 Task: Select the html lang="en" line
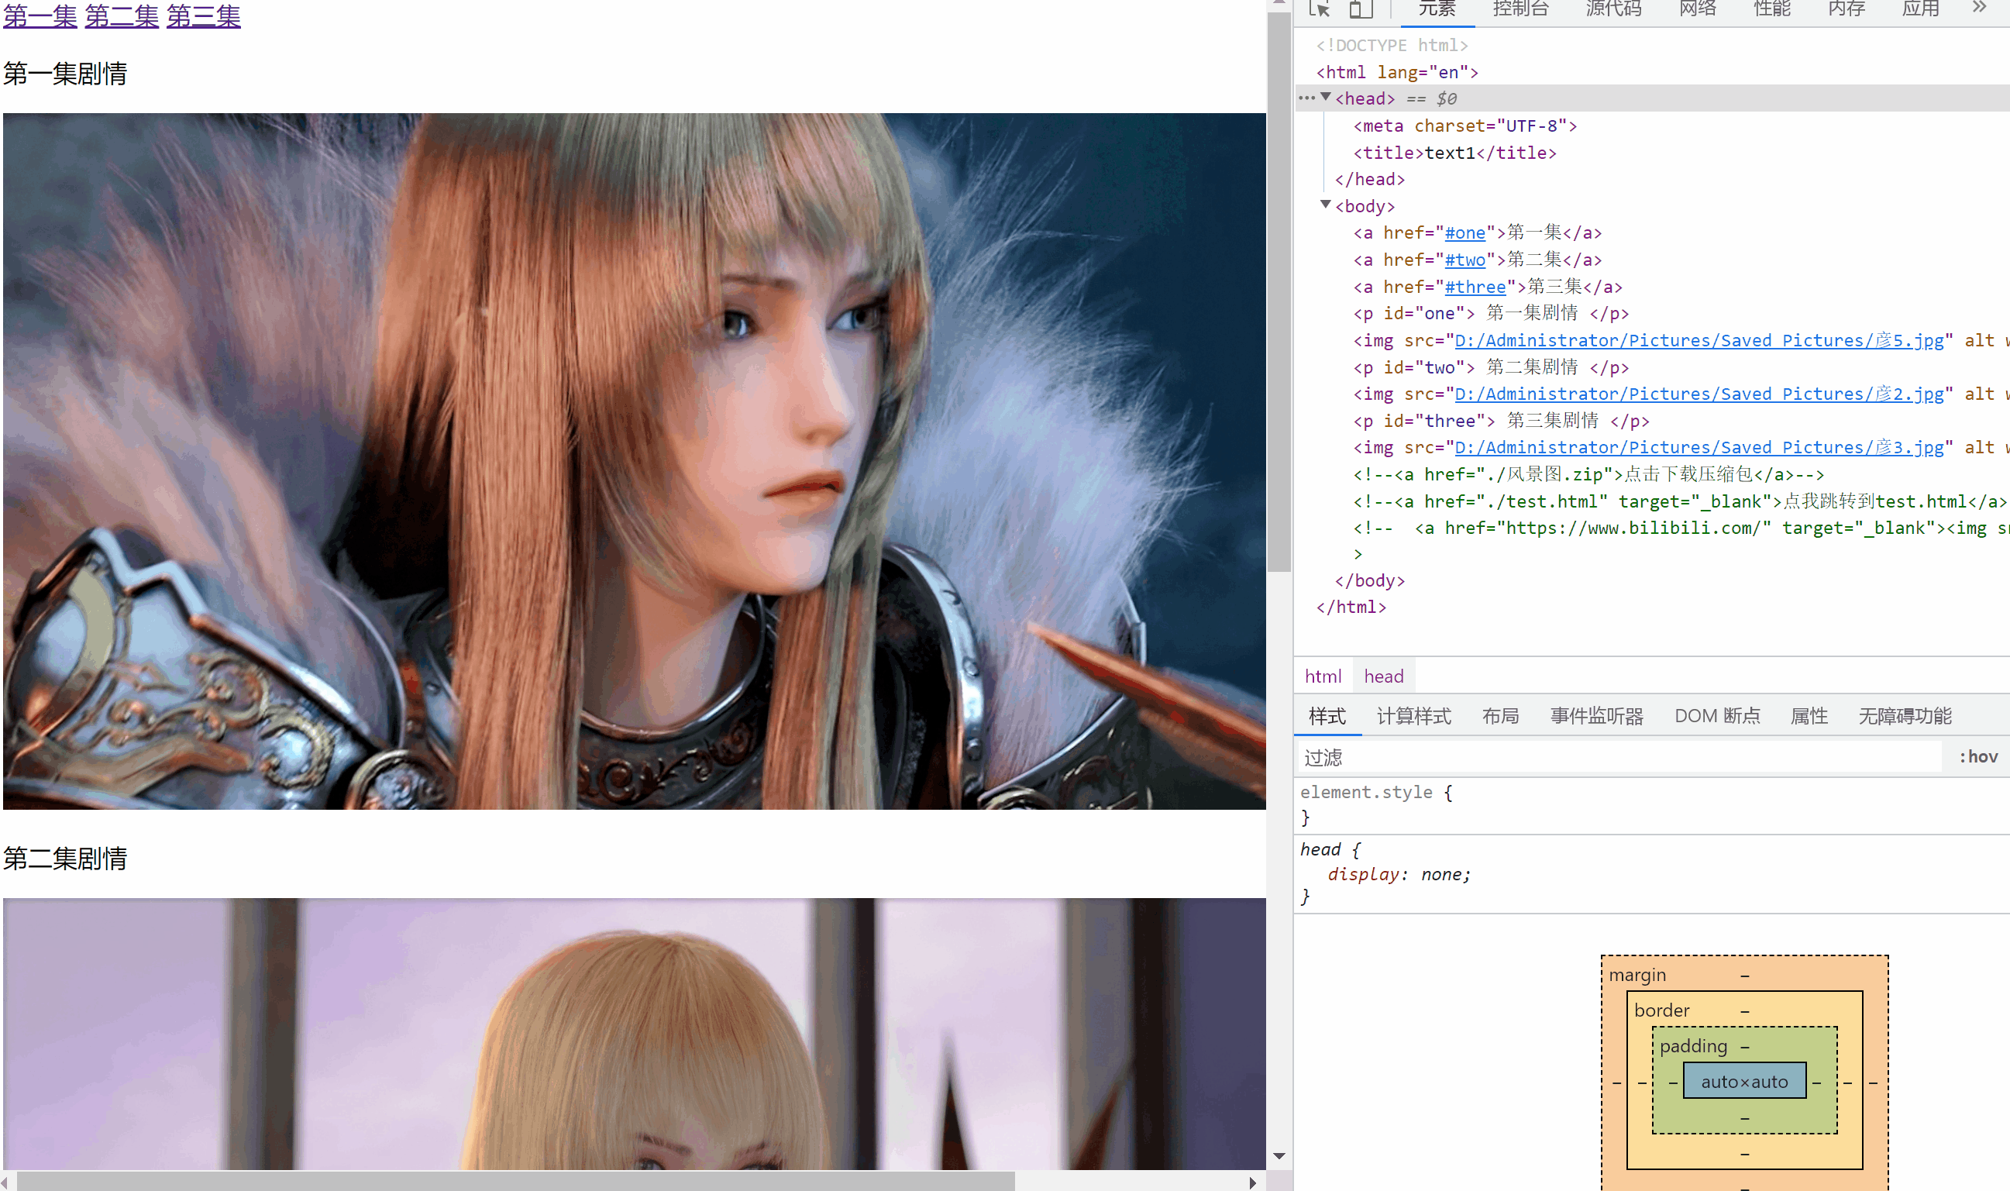1397,72
